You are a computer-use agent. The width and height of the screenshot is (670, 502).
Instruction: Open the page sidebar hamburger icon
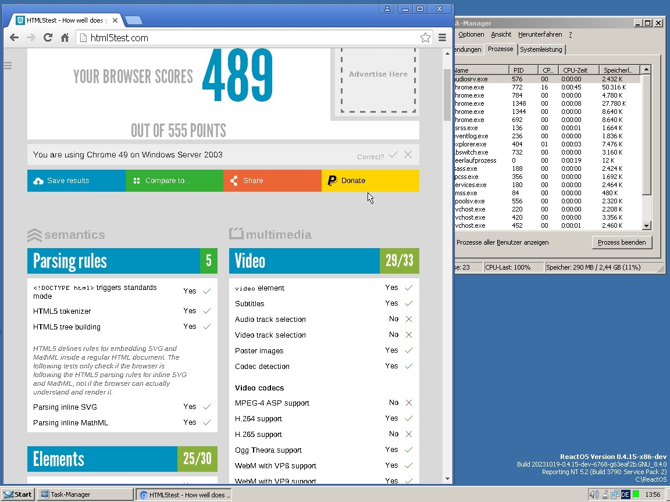(8, 65)
